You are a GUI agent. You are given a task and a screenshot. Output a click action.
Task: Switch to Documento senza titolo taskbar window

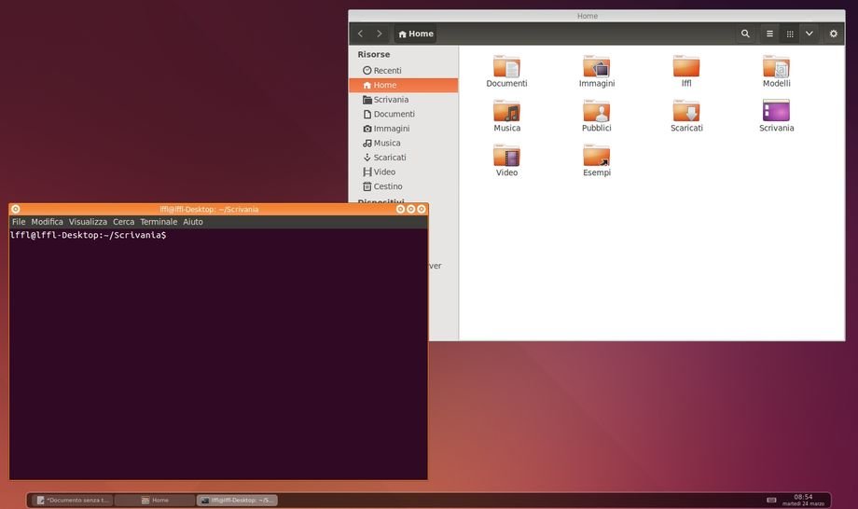click(73, 501)
